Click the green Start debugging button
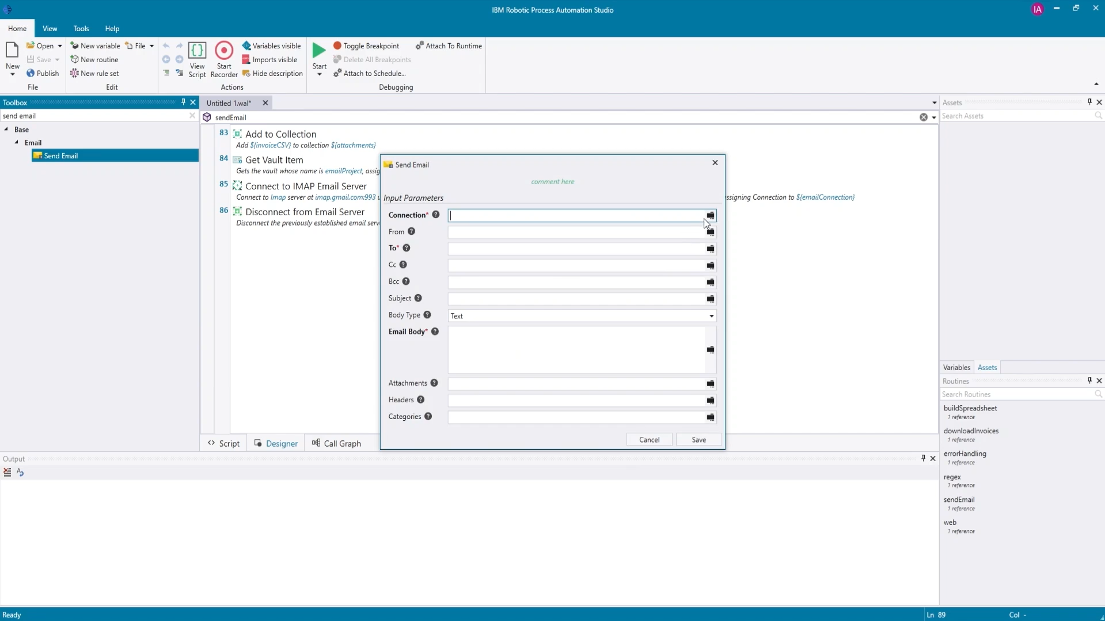Screen dimensions: 1105x621 point(319,51)
